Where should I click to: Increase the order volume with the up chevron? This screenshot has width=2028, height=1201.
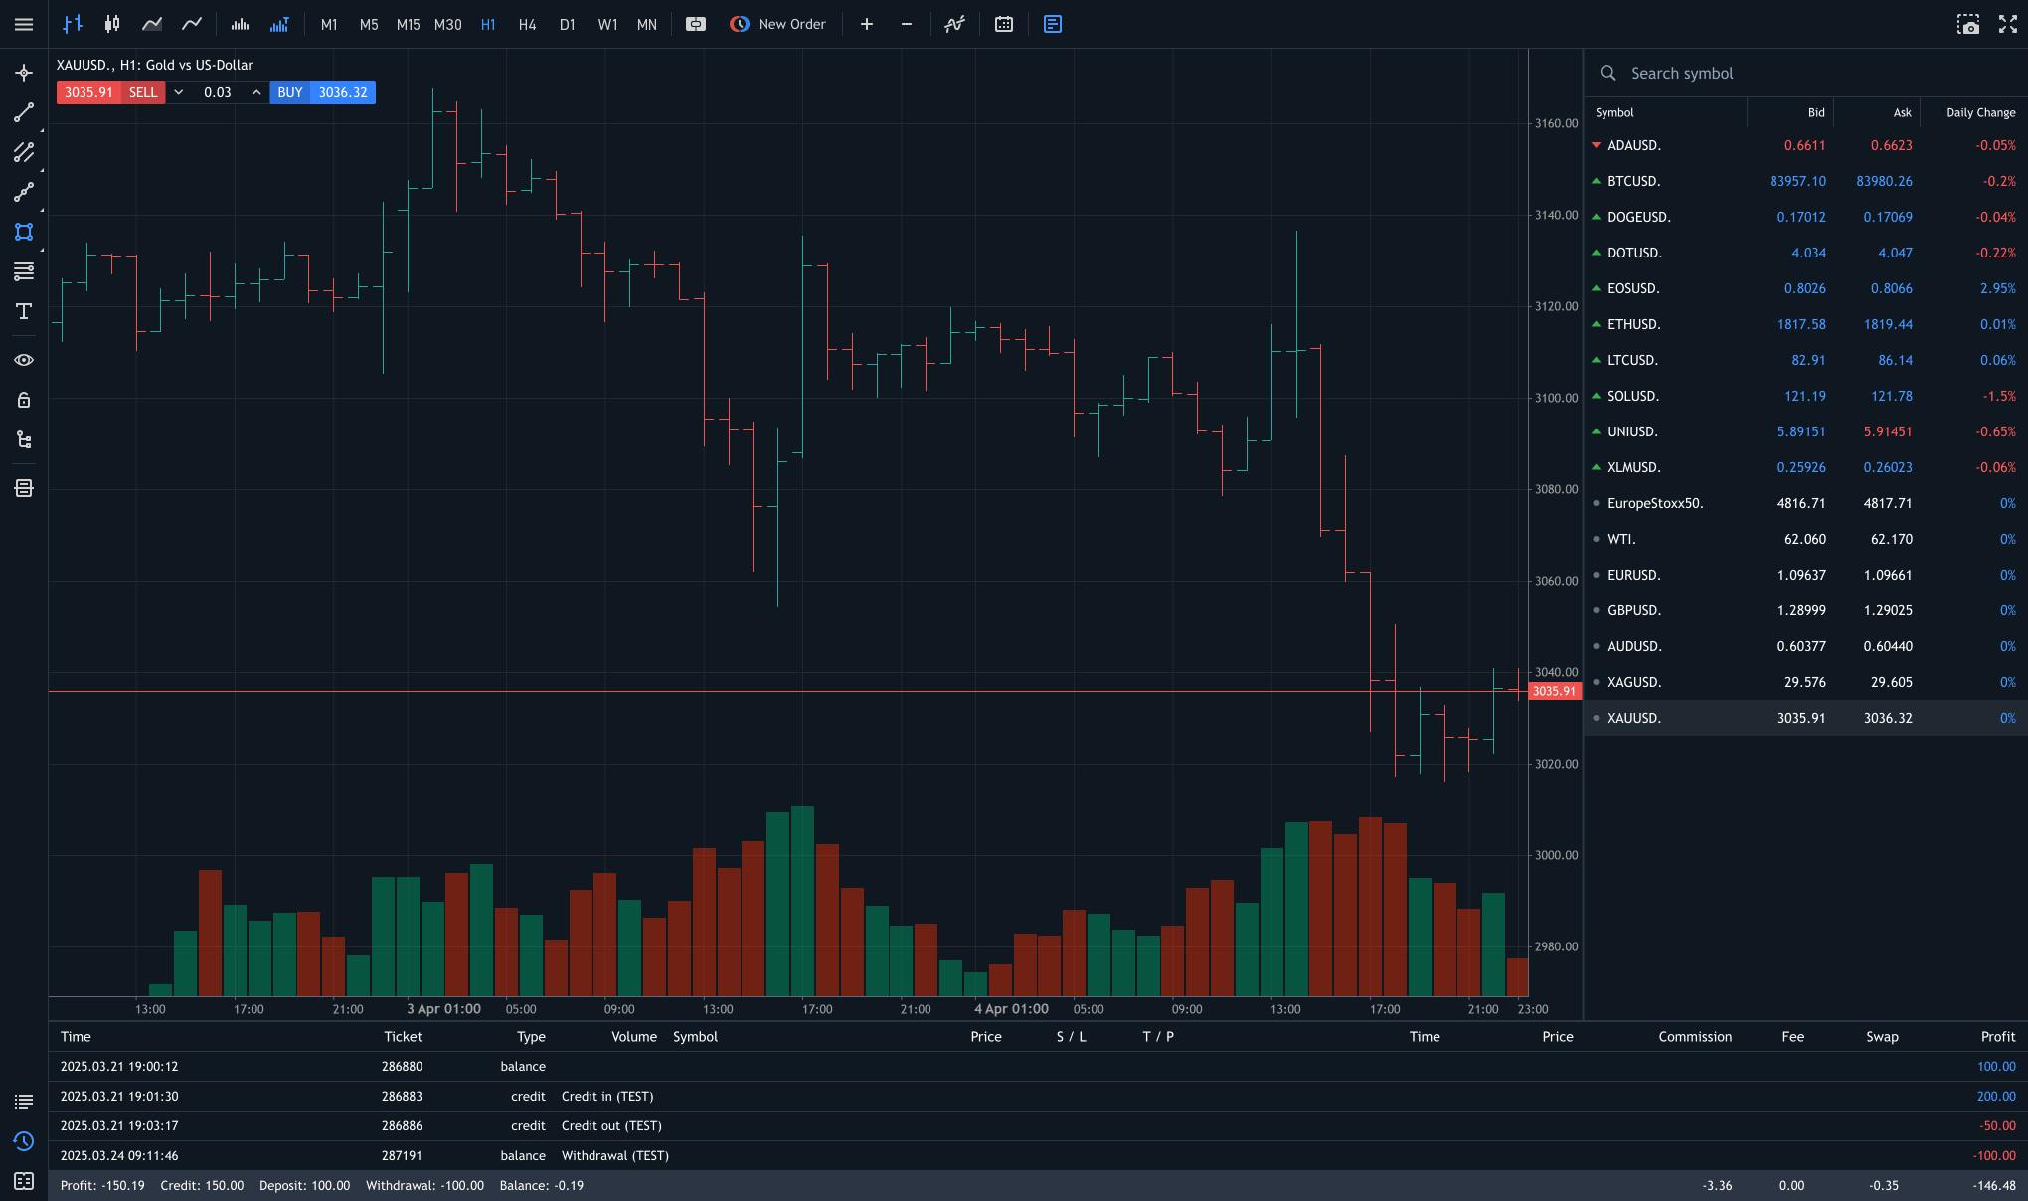pos(256,92)
